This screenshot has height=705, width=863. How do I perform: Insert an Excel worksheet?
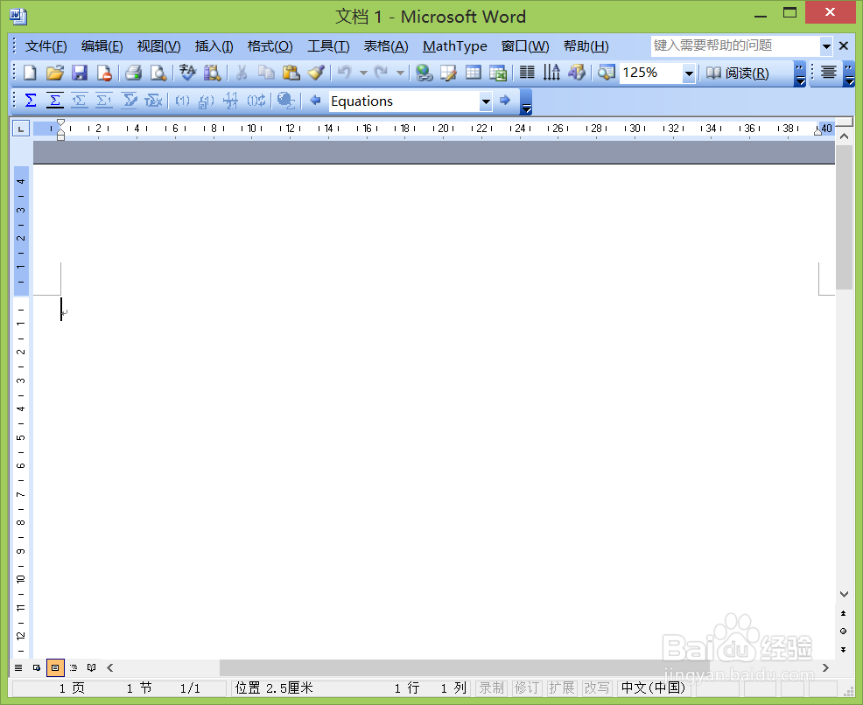[x=497, y=73]
